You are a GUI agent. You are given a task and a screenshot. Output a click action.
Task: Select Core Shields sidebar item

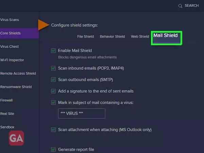(x=19, y=33)
